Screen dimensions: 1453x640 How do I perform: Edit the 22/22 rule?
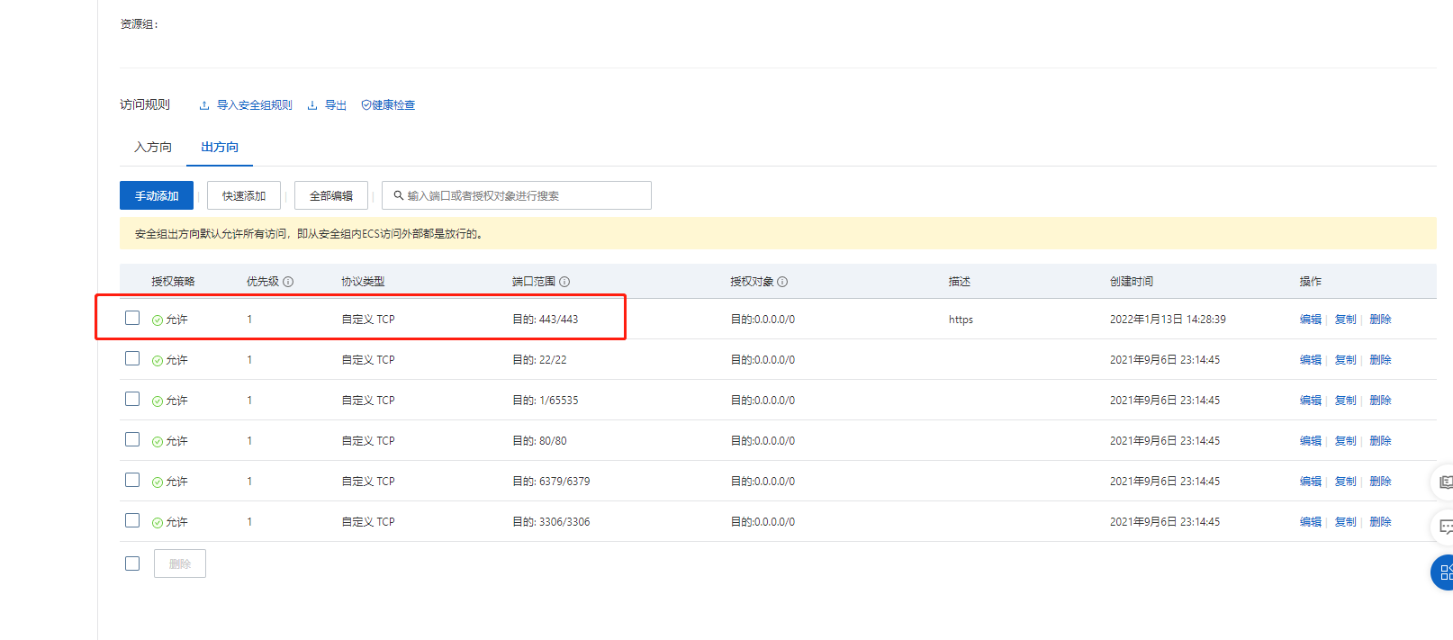(x=1311, y=360)
